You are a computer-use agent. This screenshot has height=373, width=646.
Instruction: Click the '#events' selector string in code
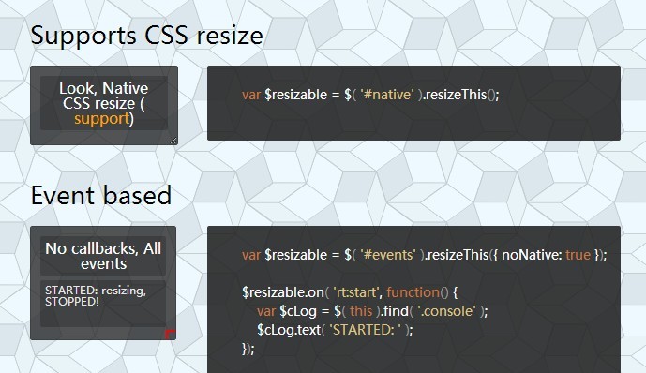click(x=388, y=255)
